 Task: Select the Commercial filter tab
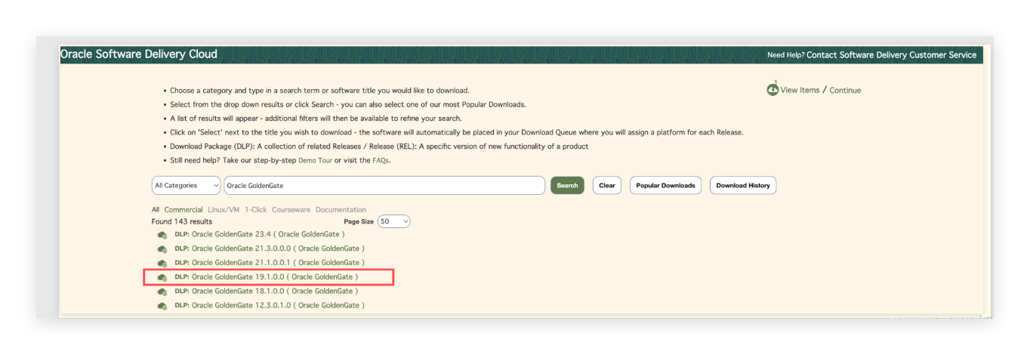pos(183,210)
